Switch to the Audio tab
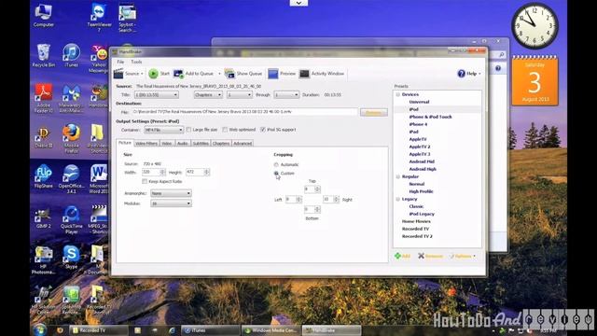The image size is (597, 336). tap(183, 144)
